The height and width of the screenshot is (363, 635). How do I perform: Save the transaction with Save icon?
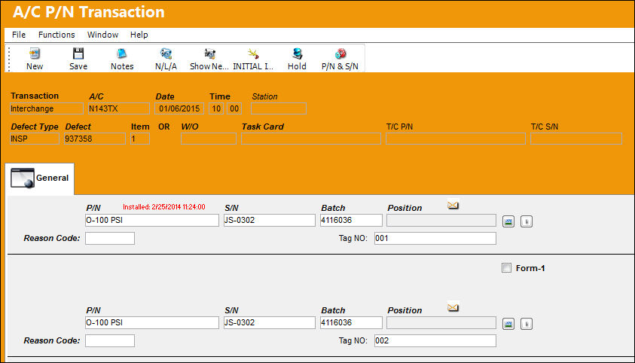78,53
